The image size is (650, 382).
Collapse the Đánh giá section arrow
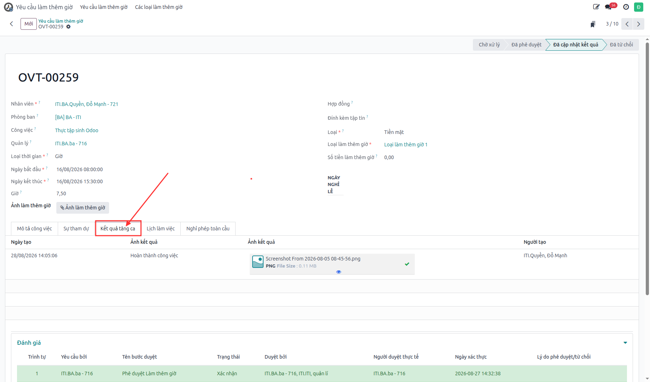[x=625, y=343]
